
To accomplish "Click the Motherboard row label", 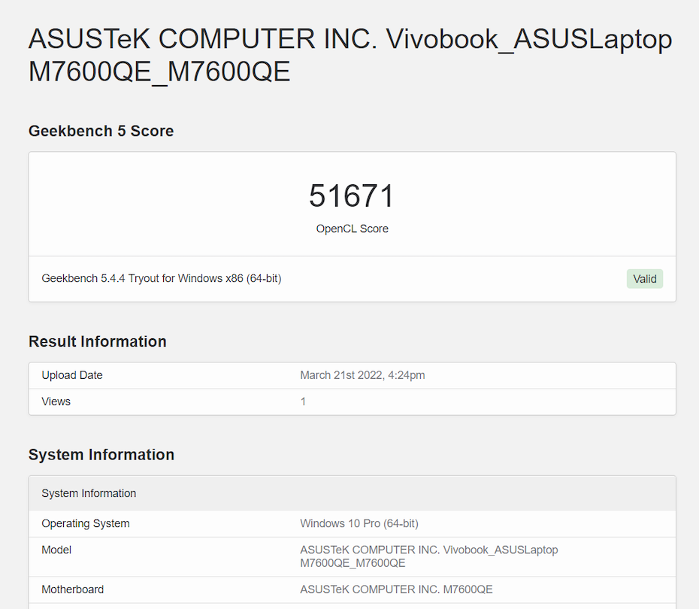I will coord(73,589).
